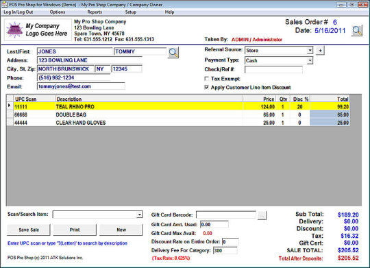
Task: Click the app icon in title bar
Action: tap(5, 5)
